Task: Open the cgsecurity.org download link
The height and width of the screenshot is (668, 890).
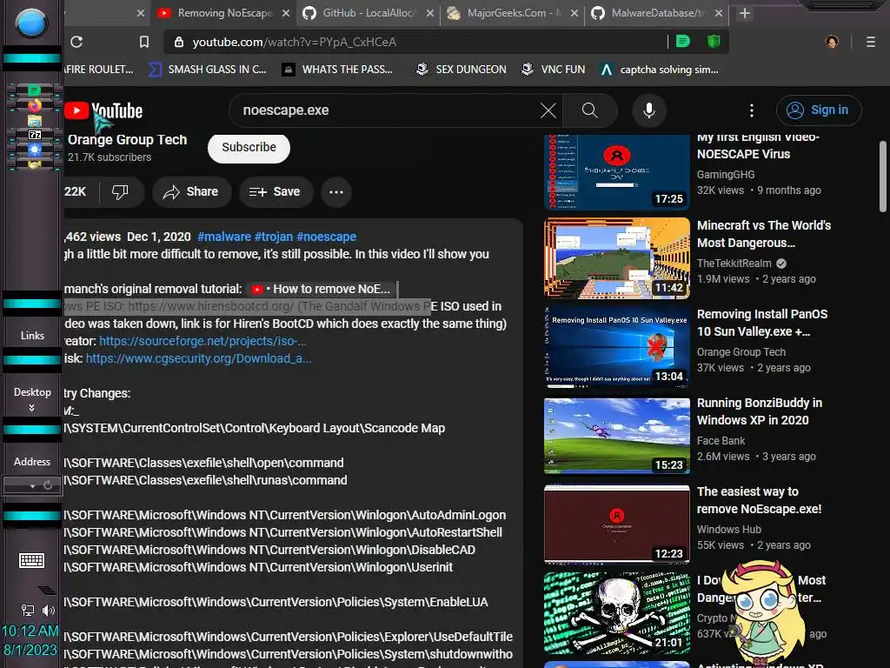Action: [198, 359]
